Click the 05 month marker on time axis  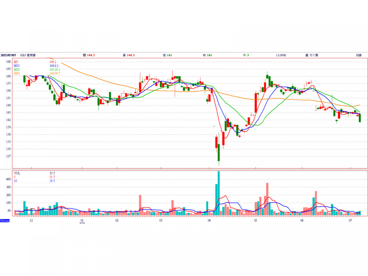[x=255, y=220]
